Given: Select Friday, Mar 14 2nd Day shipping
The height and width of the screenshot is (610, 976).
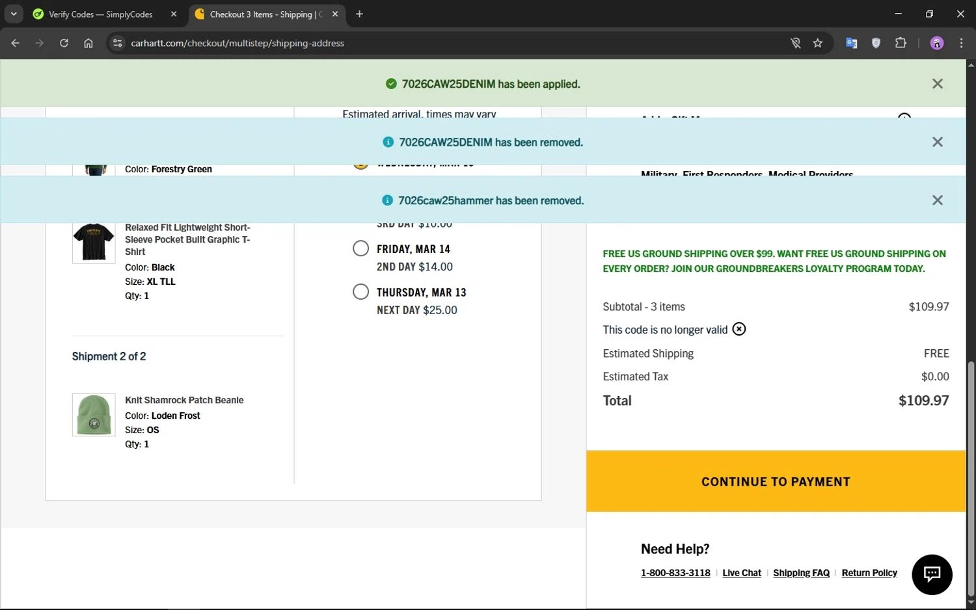Looking at the screenshot, I should pos(361,248).
